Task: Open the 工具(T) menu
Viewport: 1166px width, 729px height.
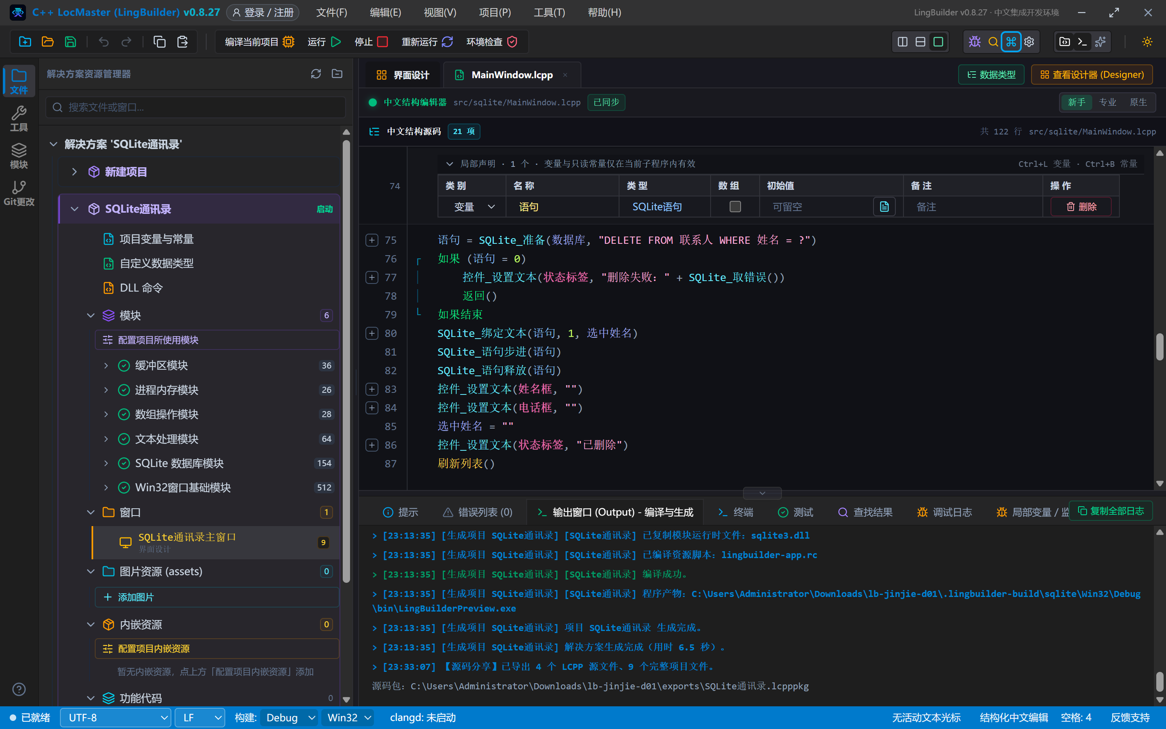Action: coord(549,13)
